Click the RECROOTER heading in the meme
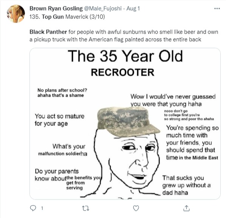This screenshot has height=218, width=226. click(x=123, y=72)
